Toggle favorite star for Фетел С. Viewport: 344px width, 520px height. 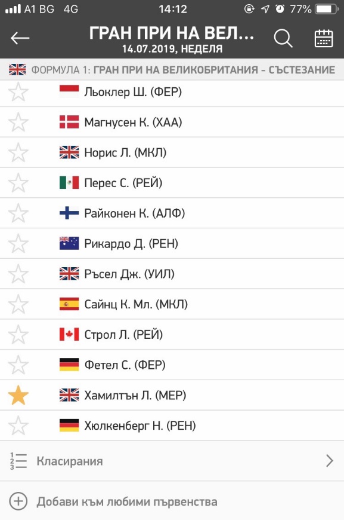point(18,365)
